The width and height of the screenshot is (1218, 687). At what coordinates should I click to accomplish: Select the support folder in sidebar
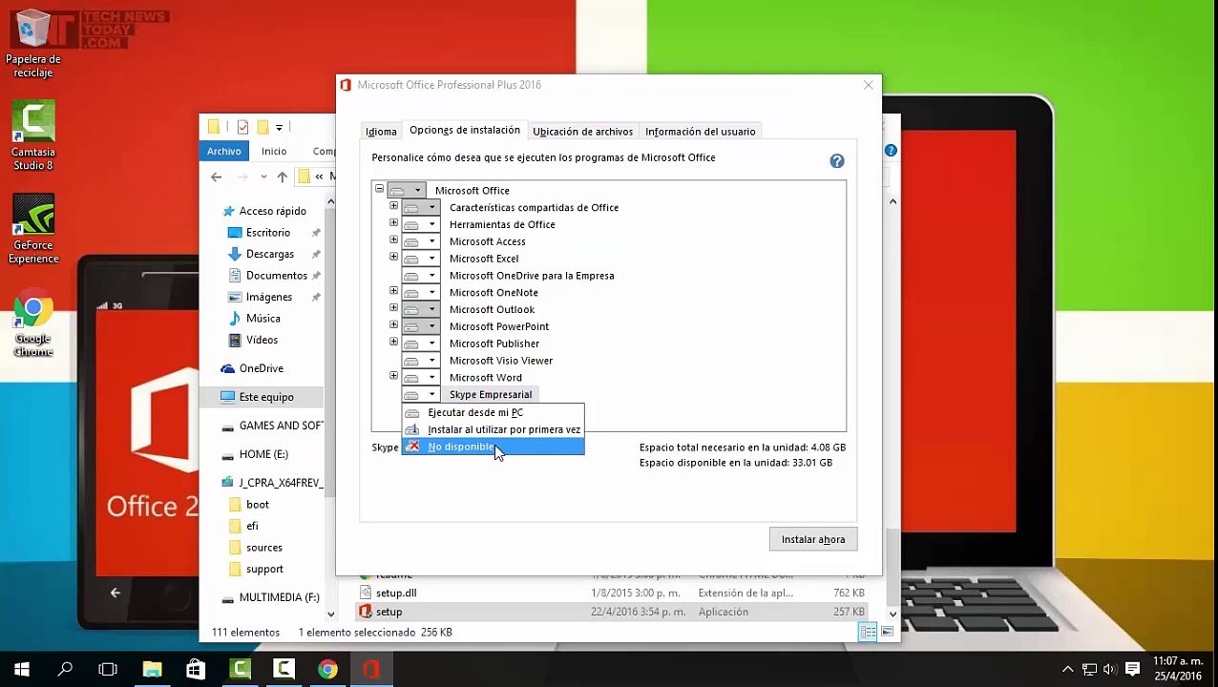264,569
